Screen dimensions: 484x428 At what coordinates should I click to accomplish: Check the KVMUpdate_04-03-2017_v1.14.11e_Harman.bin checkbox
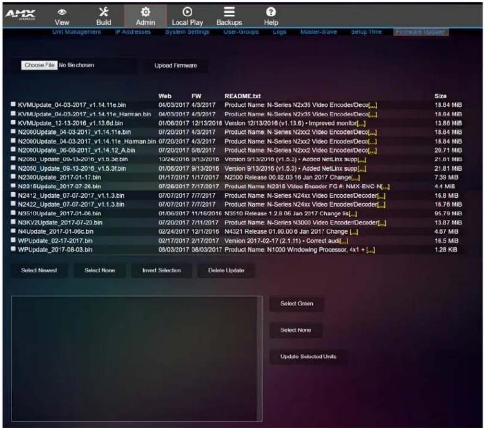point(13,114)
